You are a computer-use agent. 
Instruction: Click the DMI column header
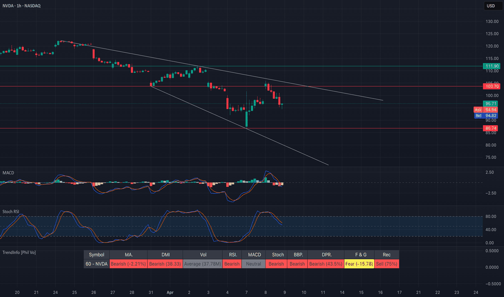point(165,255)
